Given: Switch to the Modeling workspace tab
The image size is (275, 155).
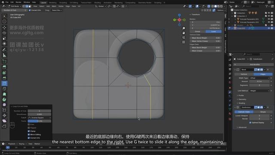Looking at the screenshot, I should [x=52, y=3].
